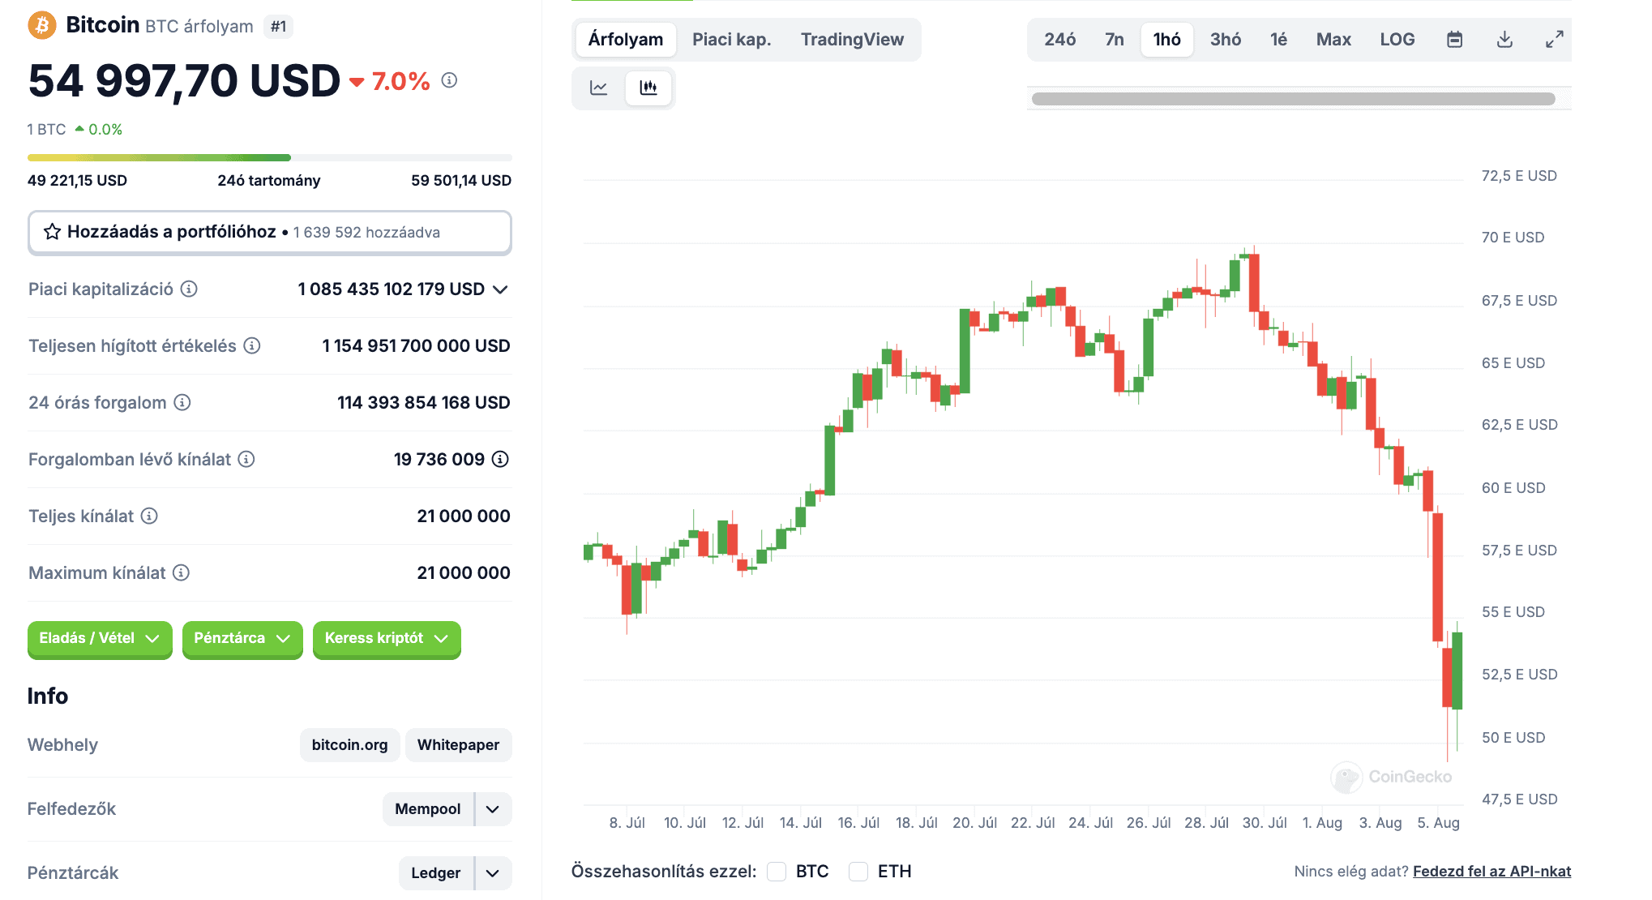
Task: Select the Árfolyam tab
Action: point(626,39)
